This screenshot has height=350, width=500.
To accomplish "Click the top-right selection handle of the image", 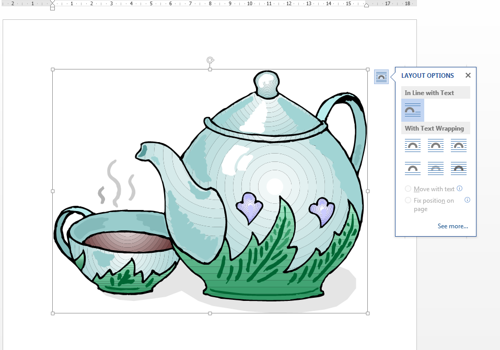I will point(369,68).
